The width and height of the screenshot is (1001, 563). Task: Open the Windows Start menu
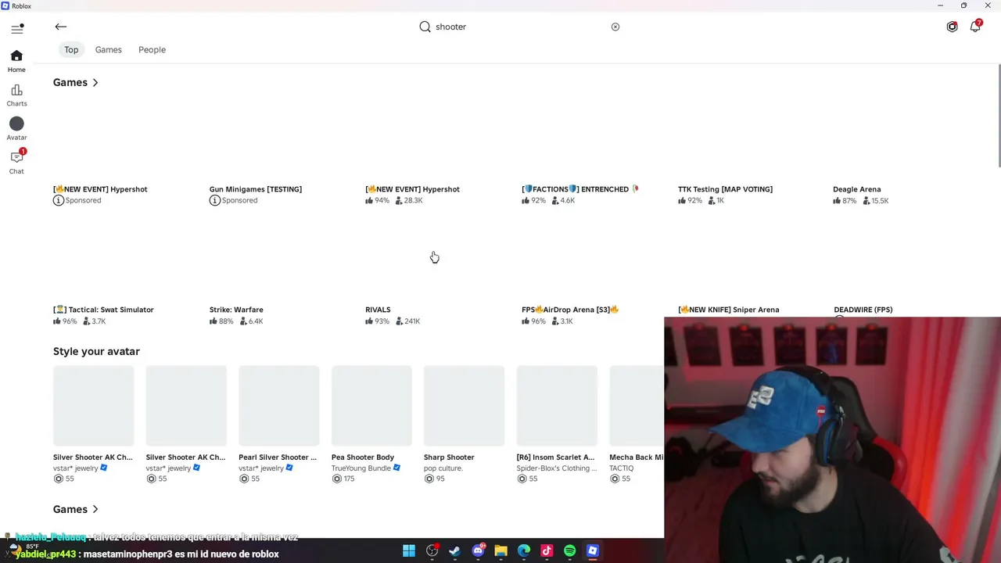click(x=409, y=551)
